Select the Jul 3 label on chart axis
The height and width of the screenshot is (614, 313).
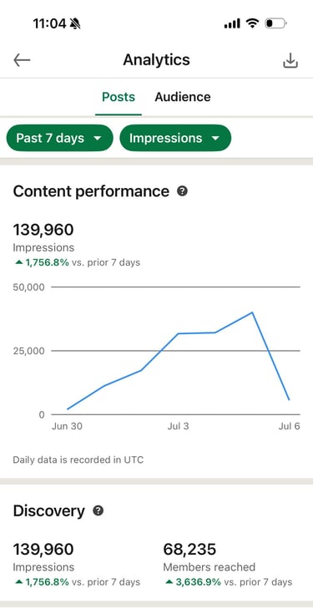pos(178,426)
